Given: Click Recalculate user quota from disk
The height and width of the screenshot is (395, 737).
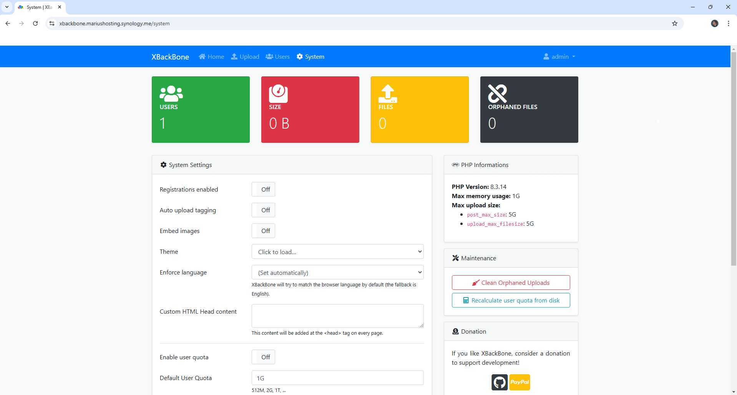Looking at the screenshot, I should [511, 300].
